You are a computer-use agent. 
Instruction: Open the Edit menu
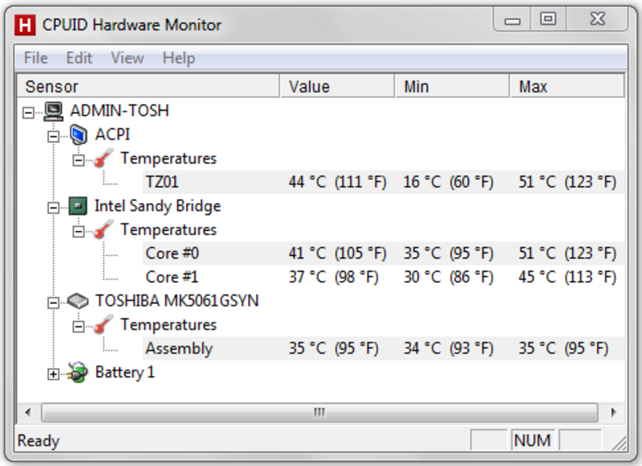coord(79,58)
